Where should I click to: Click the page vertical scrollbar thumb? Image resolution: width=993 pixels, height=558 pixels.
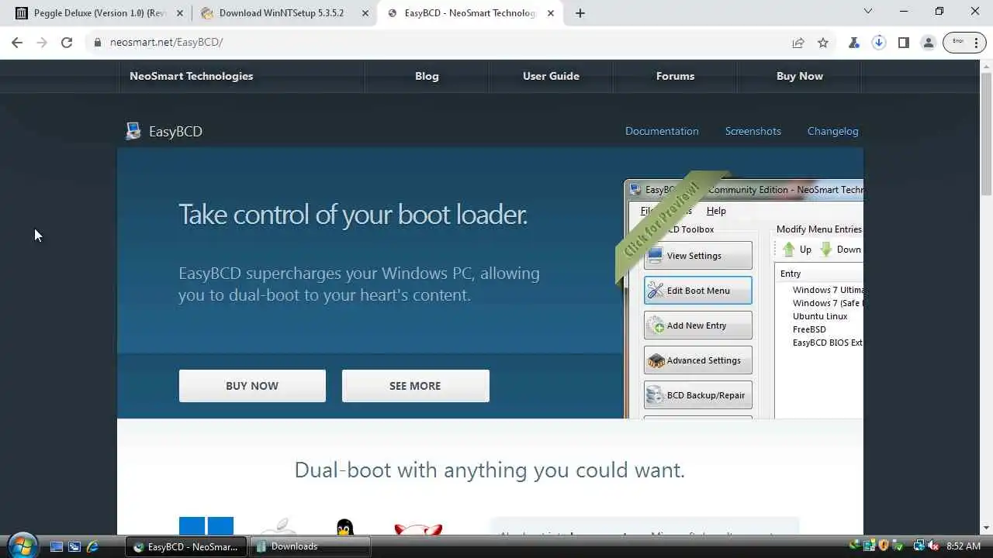point(986,133)
